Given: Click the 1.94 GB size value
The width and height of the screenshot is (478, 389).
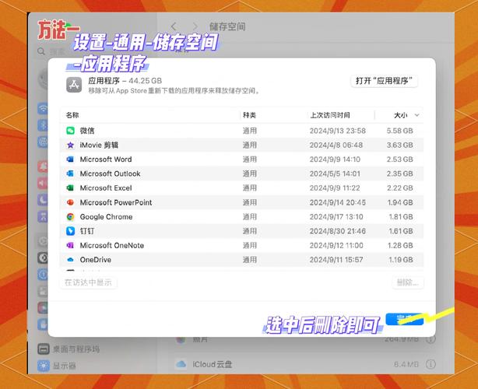Looking at the screenshot, I should [400, 202].
